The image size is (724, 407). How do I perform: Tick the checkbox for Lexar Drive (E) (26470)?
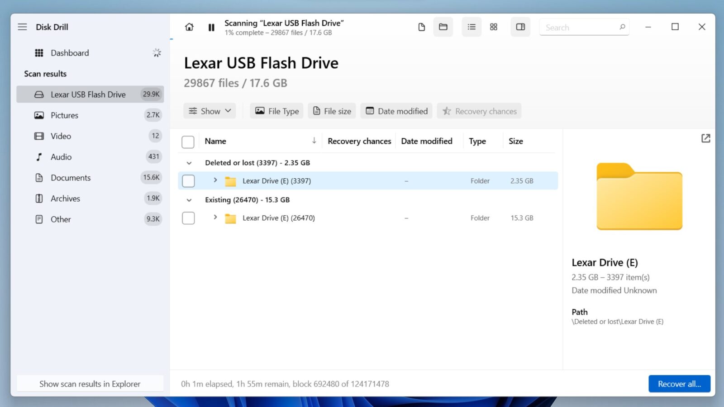click(x=188, y=218)
